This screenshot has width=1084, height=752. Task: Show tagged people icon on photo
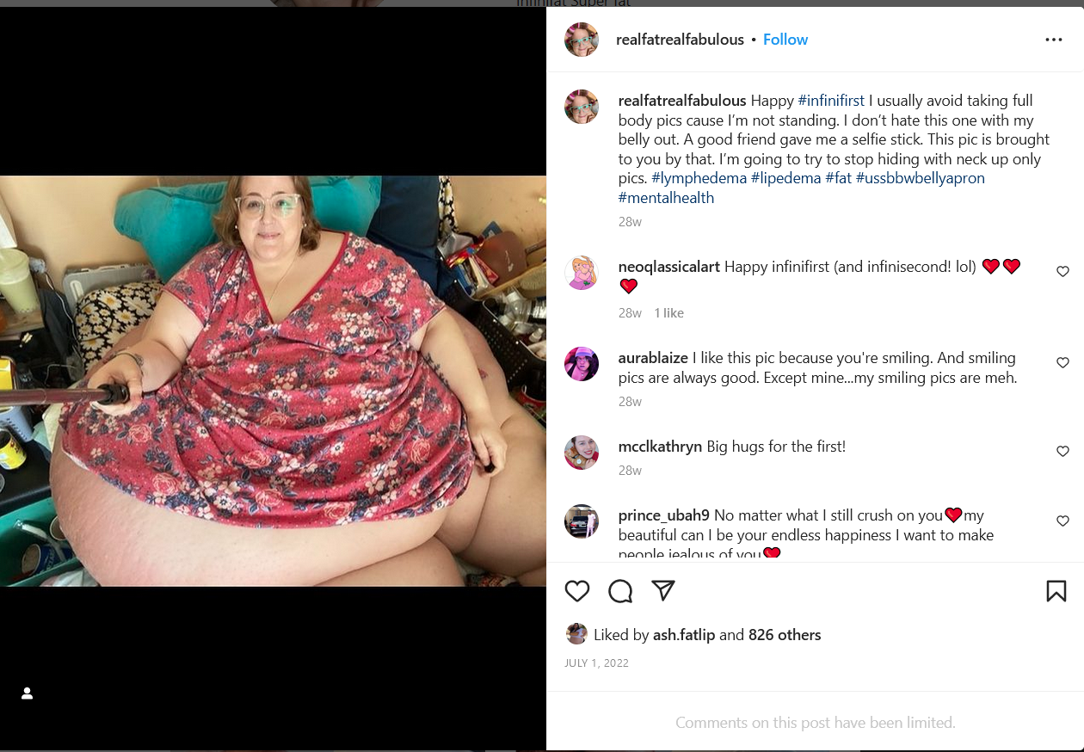coord(27,693)
